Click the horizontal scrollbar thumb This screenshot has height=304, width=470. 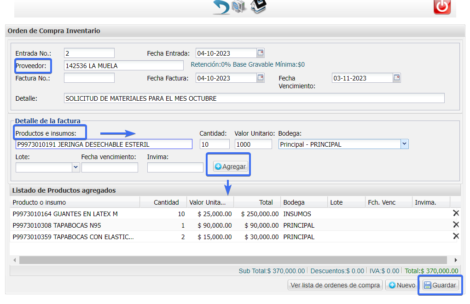point(233,260)
